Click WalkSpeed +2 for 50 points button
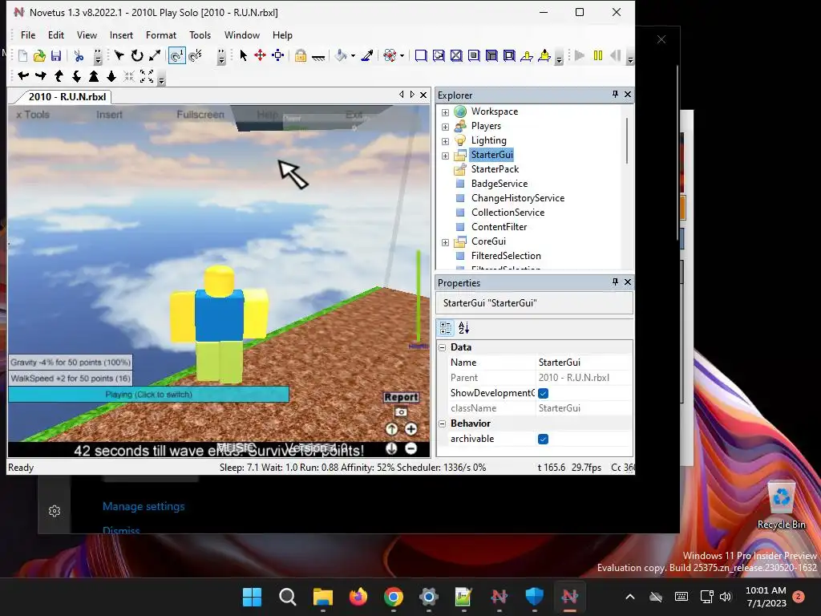The image size is (821, 616). click(x=71, y=379)
